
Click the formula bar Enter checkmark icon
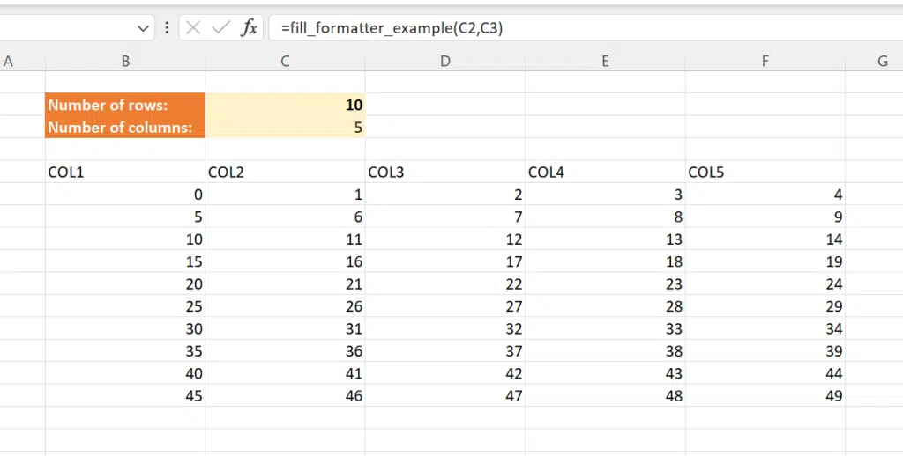point(220,28)
